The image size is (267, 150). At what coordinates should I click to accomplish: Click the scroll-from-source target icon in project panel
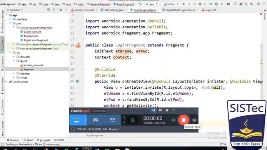(48, 10)
